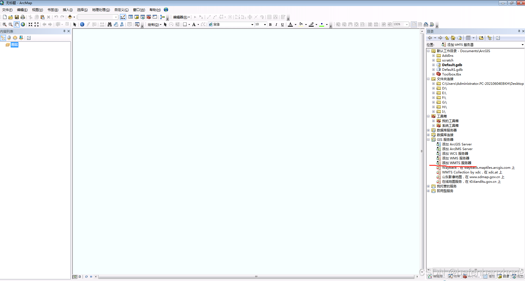Click the Fixed Zoom In icon
Screen dimensions: 525x281
tap(30, 24)
